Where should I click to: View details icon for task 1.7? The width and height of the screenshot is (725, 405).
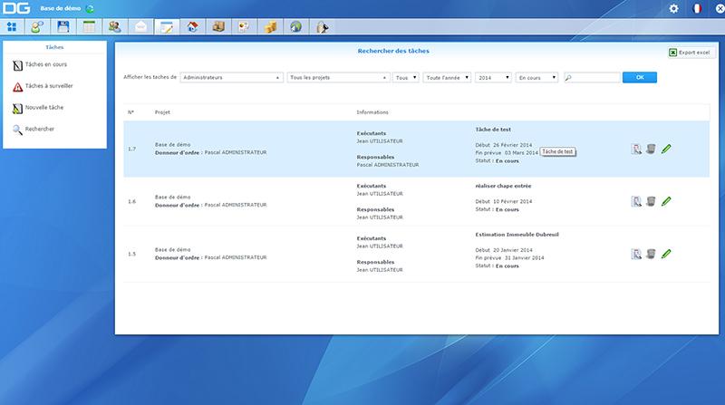click(636, 149)
